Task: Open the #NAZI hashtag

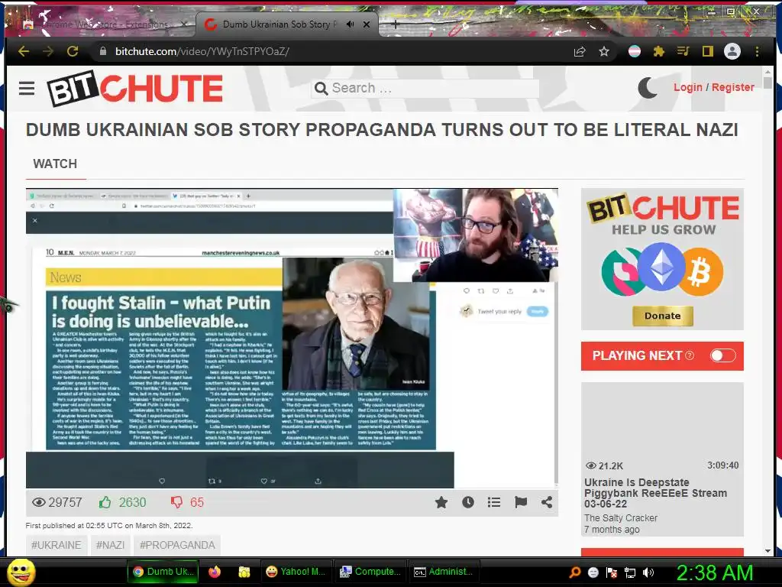Action: (x=110, y=545)
